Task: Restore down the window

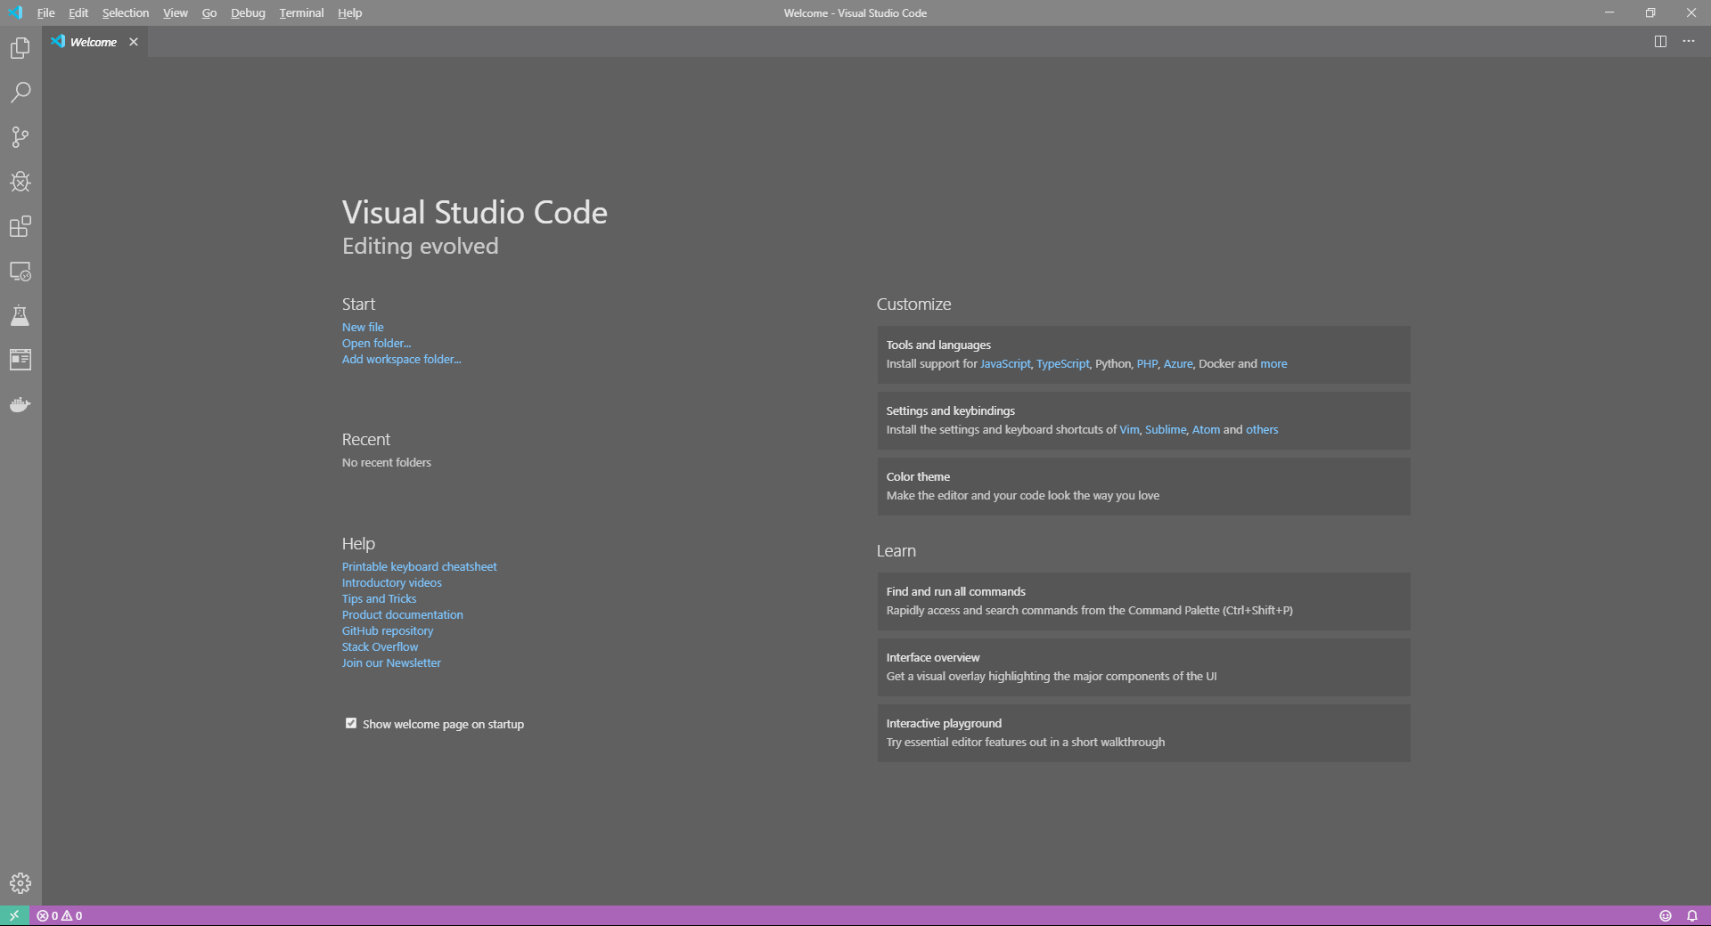Action: [1650, 12]
